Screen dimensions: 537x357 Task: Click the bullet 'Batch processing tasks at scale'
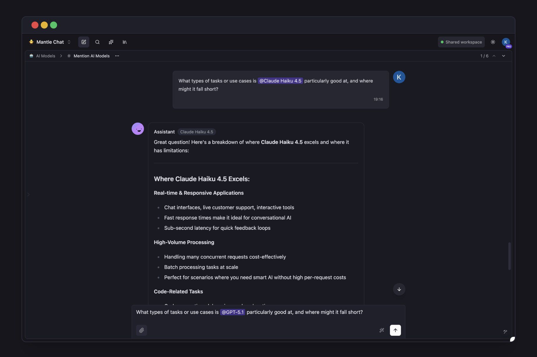click(x=201, y=267)
